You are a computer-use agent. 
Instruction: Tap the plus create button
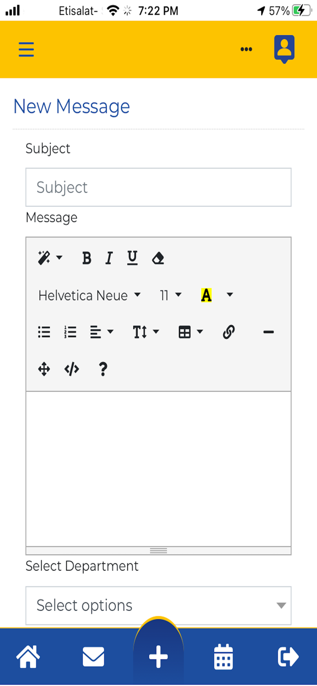[158, 657]
